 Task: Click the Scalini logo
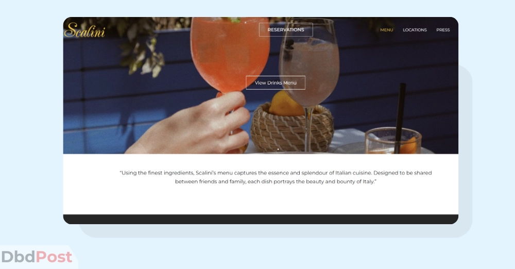(84, 30)
